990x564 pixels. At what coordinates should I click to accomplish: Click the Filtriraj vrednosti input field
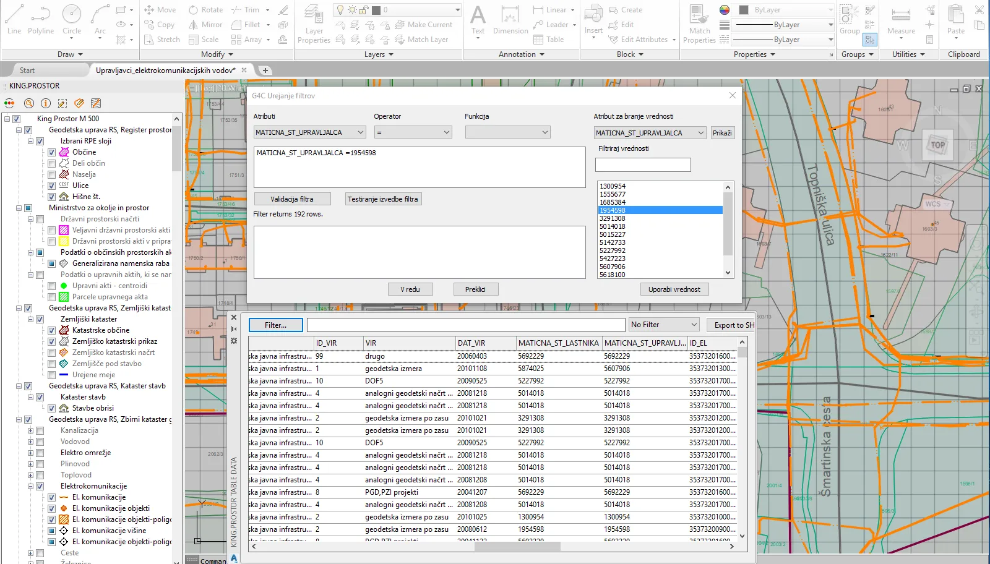[x=643, y=165]
